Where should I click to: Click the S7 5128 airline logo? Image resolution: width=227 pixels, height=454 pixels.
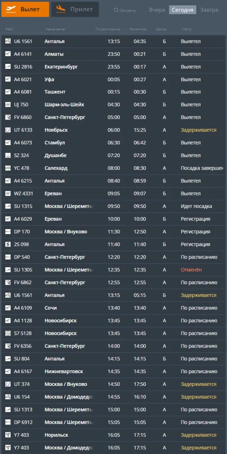8,333
